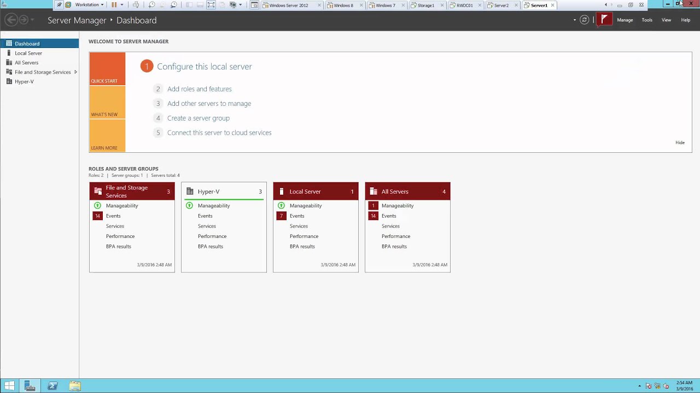Go back with the Server Manager back arrow
This screenshot has width=700, height=393.
11,20
